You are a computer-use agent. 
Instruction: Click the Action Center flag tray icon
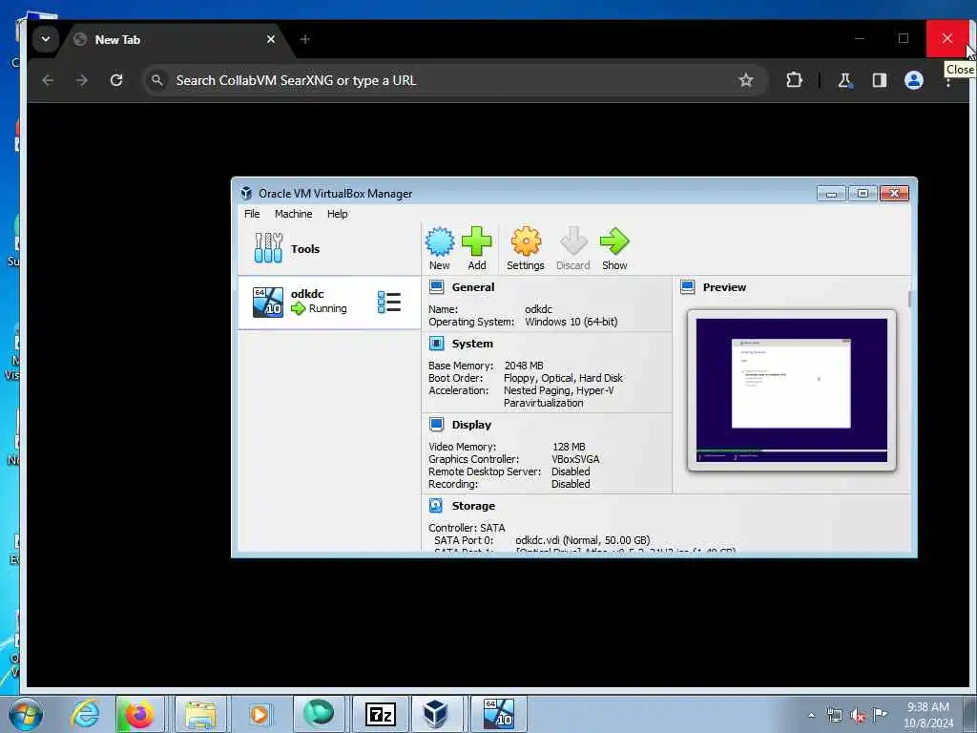point(880,714)
